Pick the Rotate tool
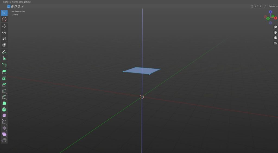Screen dimensions: 278x153 pyautogui.click(x=4, y=33)
